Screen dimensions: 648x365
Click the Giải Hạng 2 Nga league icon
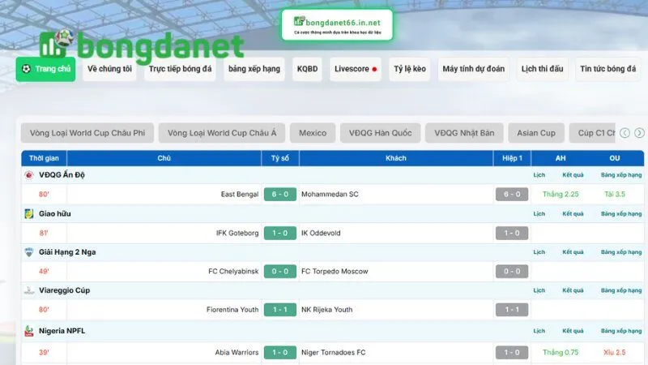tap(29, 252)
